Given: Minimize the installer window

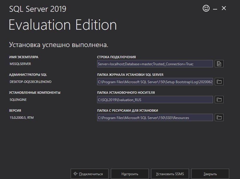Looking at the screenshot, I should [215, 9].
